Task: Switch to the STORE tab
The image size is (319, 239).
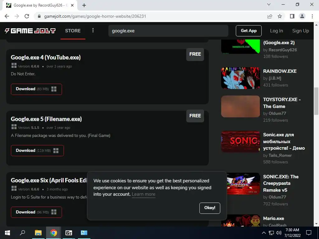Action: [73, 31]
